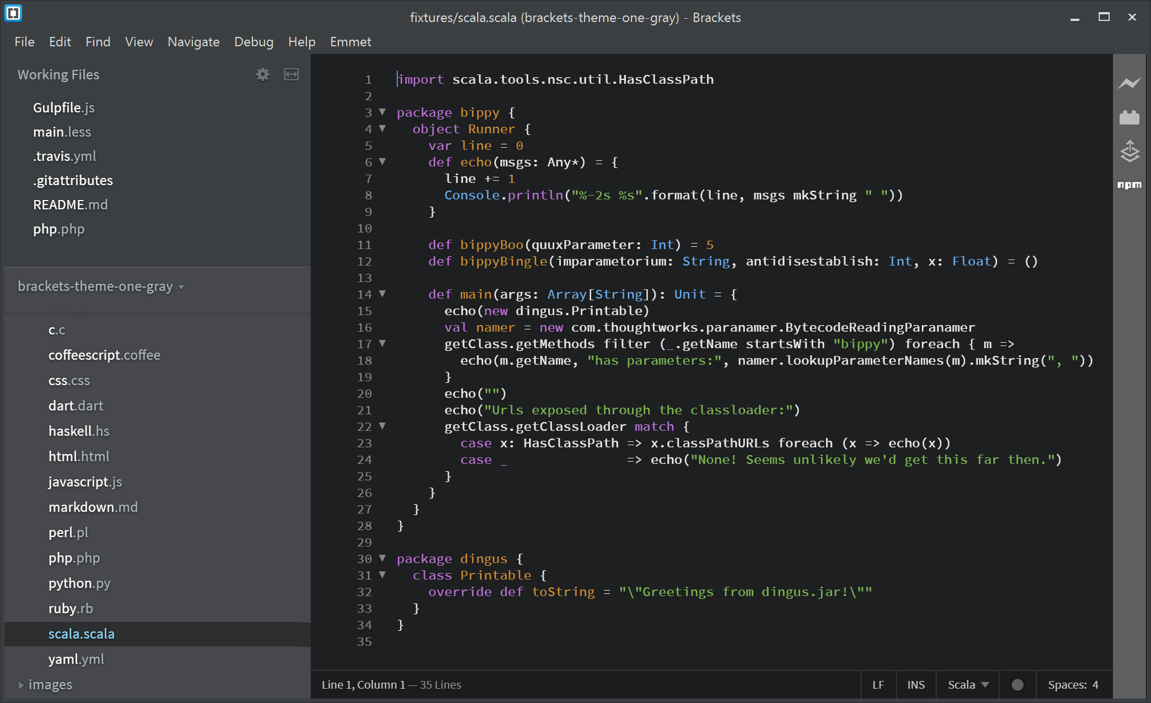Click the indent size number 4
The image size is (1151, 703).
pos(1095,685)
